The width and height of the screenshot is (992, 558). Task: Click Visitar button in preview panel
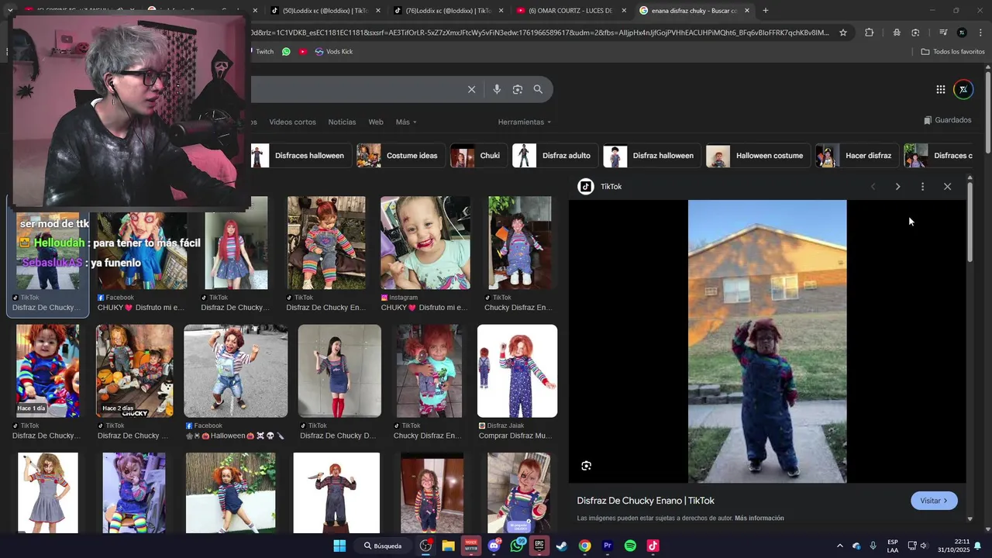coord(934,501)
